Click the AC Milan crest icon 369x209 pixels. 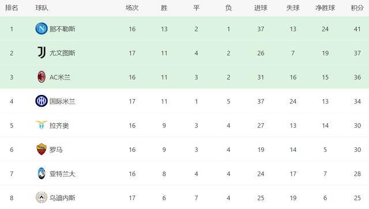pyautogui.click(x=42, y=77)
